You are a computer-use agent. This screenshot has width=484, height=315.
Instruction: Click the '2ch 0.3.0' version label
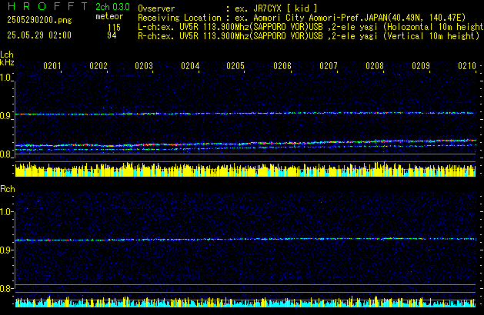(112, 7)
